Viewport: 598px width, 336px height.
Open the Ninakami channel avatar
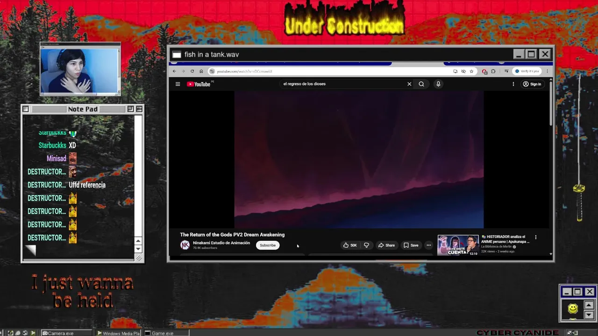[185, 245]
